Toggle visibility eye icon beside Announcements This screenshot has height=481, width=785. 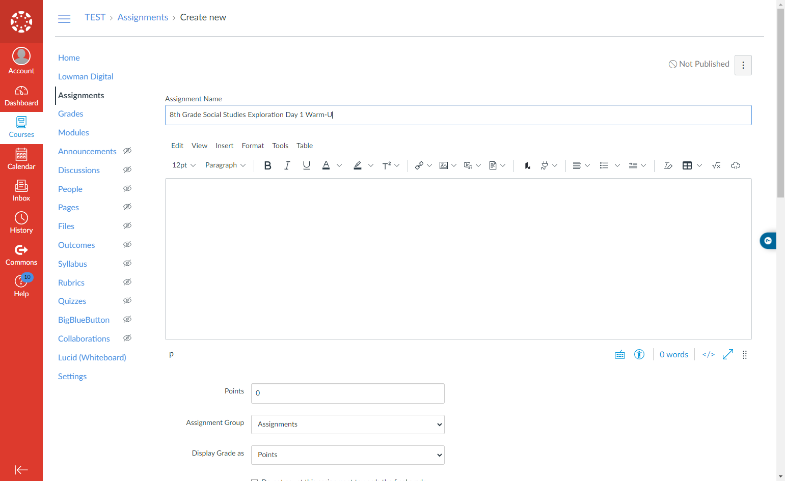point(127,151)
